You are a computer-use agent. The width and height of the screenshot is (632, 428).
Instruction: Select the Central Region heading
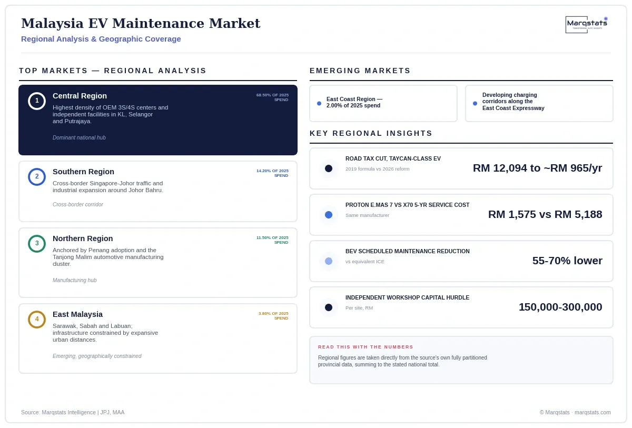coord(80,96)
